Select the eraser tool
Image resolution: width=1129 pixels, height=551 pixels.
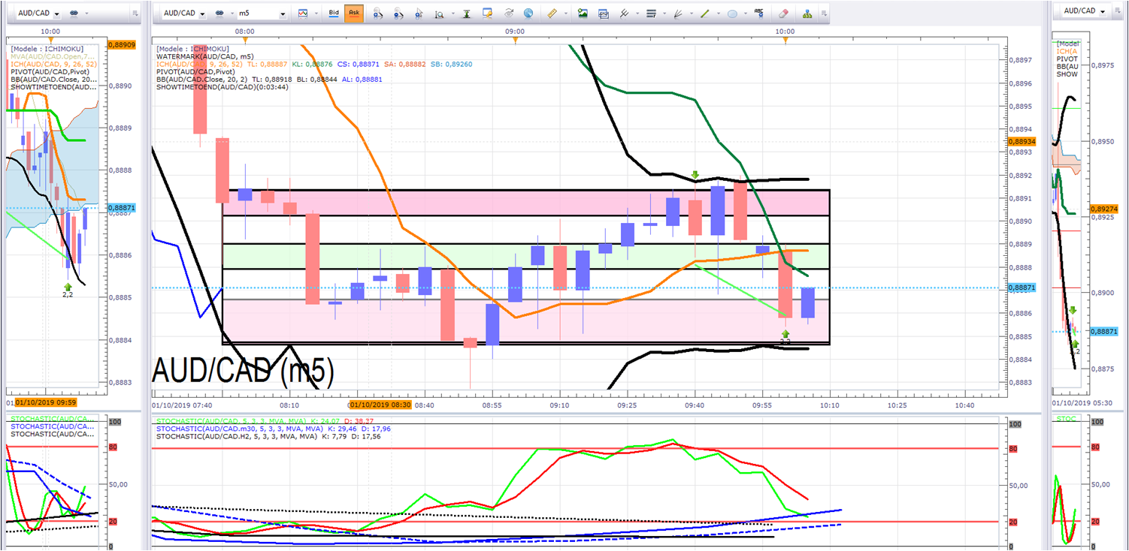(x=783, y=14)
